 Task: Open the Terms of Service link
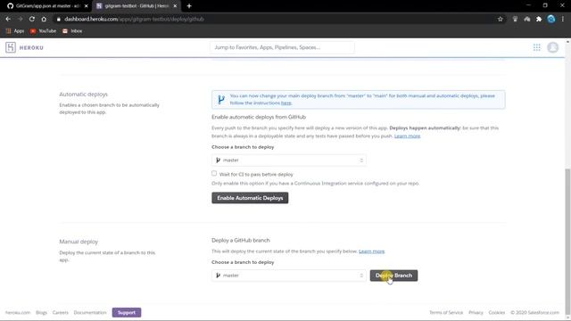click(446, 313)
